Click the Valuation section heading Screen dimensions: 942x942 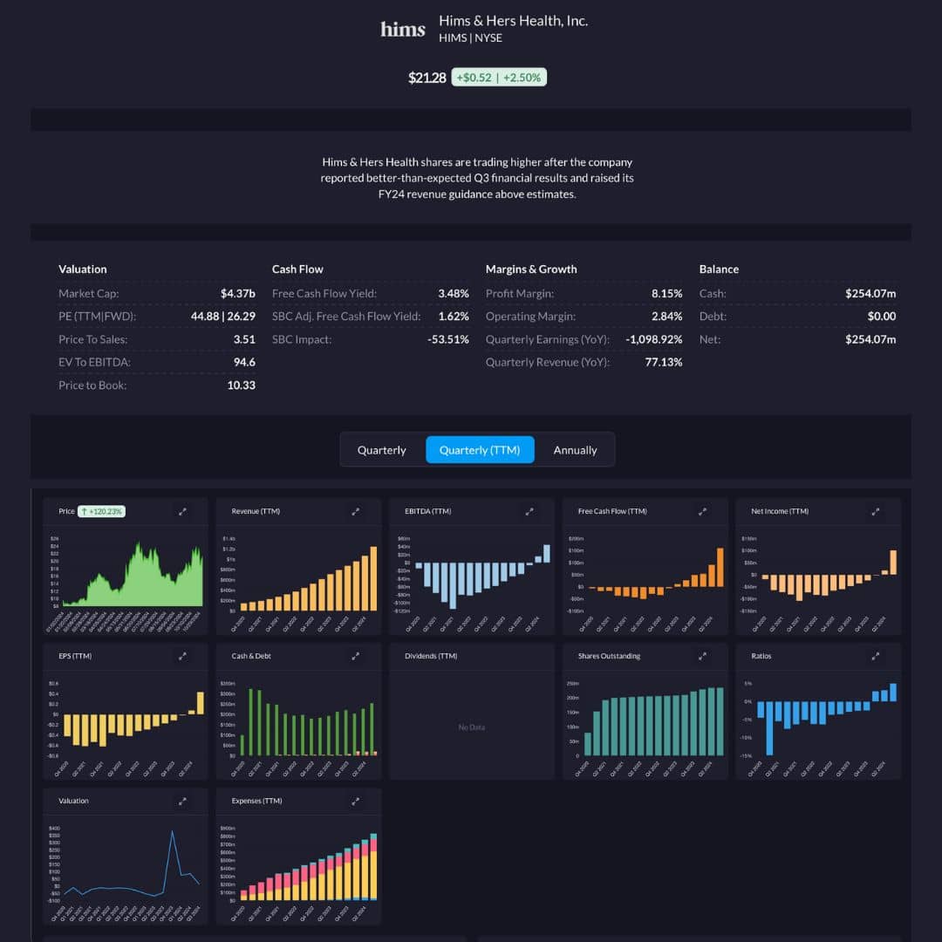click(83, 270)
